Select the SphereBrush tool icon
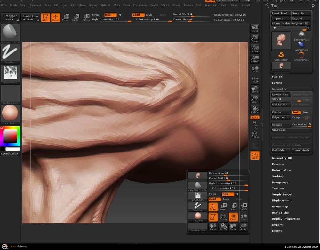Screen dimensions: 320x250 click(x=301, y=35)
